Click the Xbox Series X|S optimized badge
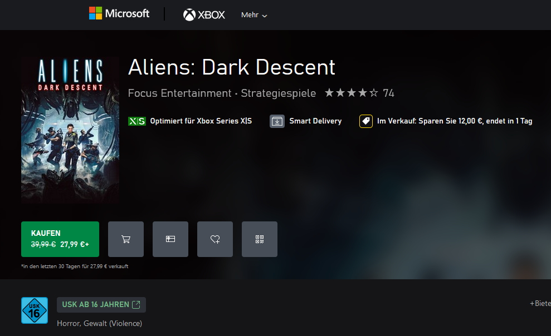Screen dimensions: 551x336 click(x=137, y=121)
